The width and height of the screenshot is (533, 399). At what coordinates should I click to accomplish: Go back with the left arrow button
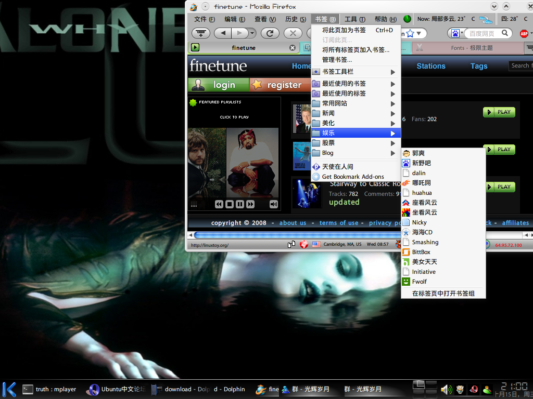(223, 33)
